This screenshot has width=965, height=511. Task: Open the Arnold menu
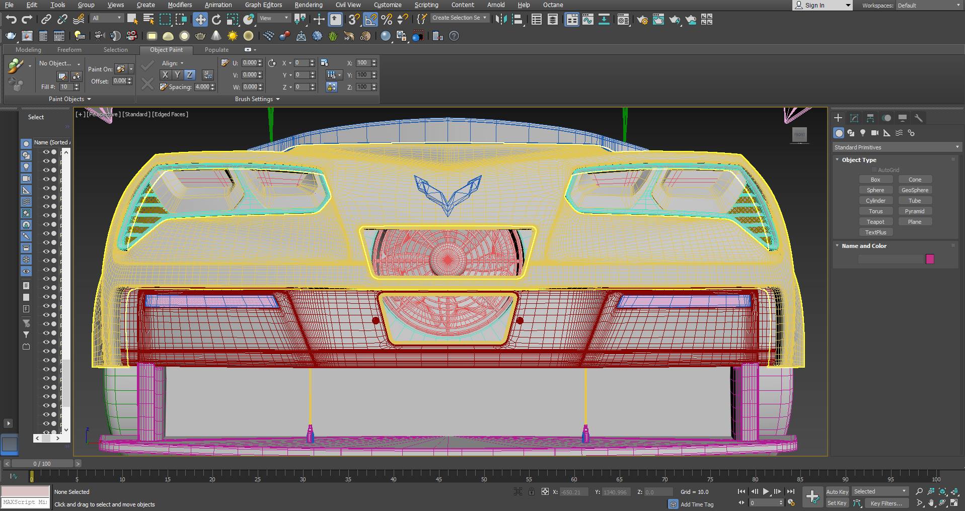tap(496, 5)
